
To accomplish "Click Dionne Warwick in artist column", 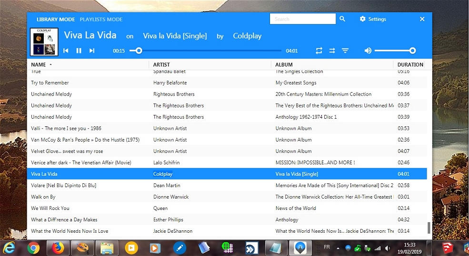I will [x=171, y=197].
